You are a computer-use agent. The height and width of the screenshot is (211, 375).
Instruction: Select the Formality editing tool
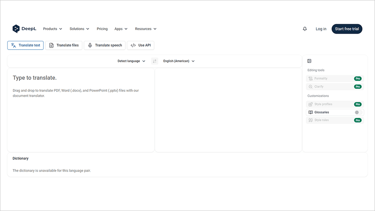[335, 79]
